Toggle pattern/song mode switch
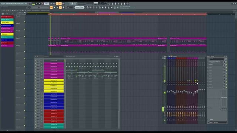 click(x=33, y=4)
